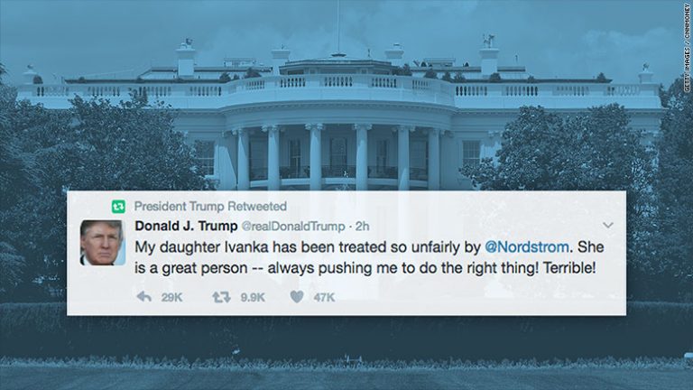Screen dimensions: 693x390
Task: Click the green retweeted indicator icon
Action: [x=116, y=206]
